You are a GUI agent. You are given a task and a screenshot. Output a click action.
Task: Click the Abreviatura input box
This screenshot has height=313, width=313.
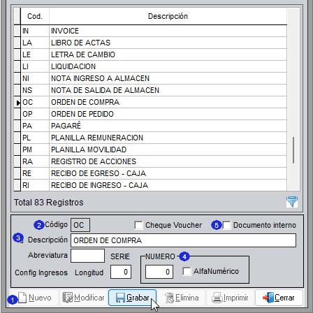point(87,256)
